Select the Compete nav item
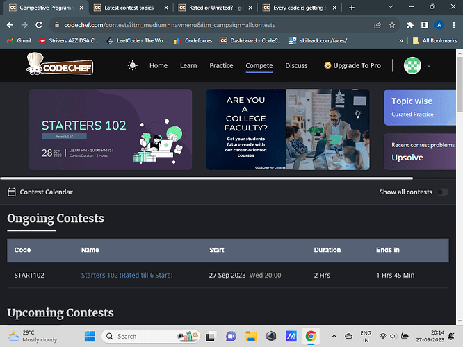463x347 pixels. tap(259, 65)
